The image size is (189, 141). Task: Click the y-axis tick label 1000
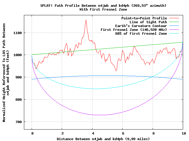point(17,55)
